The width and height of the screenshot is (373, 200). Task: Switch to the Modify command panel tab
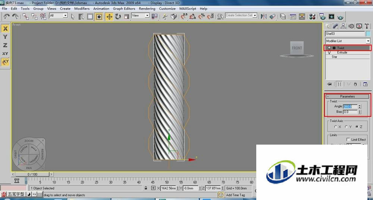pyautogui.click(x=335, y=26)
